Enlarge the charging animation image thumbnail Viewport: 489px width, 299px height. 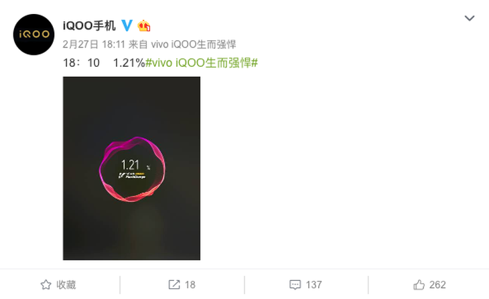131,168
